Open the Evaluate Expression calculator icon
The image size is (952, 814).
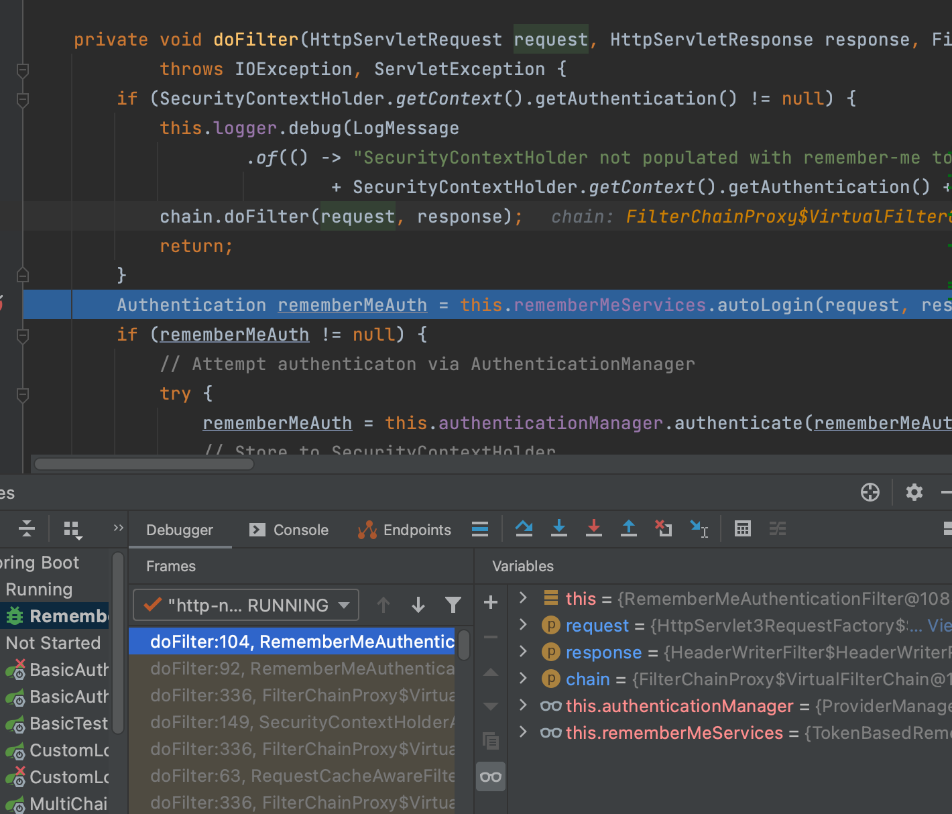click(743, 529)
